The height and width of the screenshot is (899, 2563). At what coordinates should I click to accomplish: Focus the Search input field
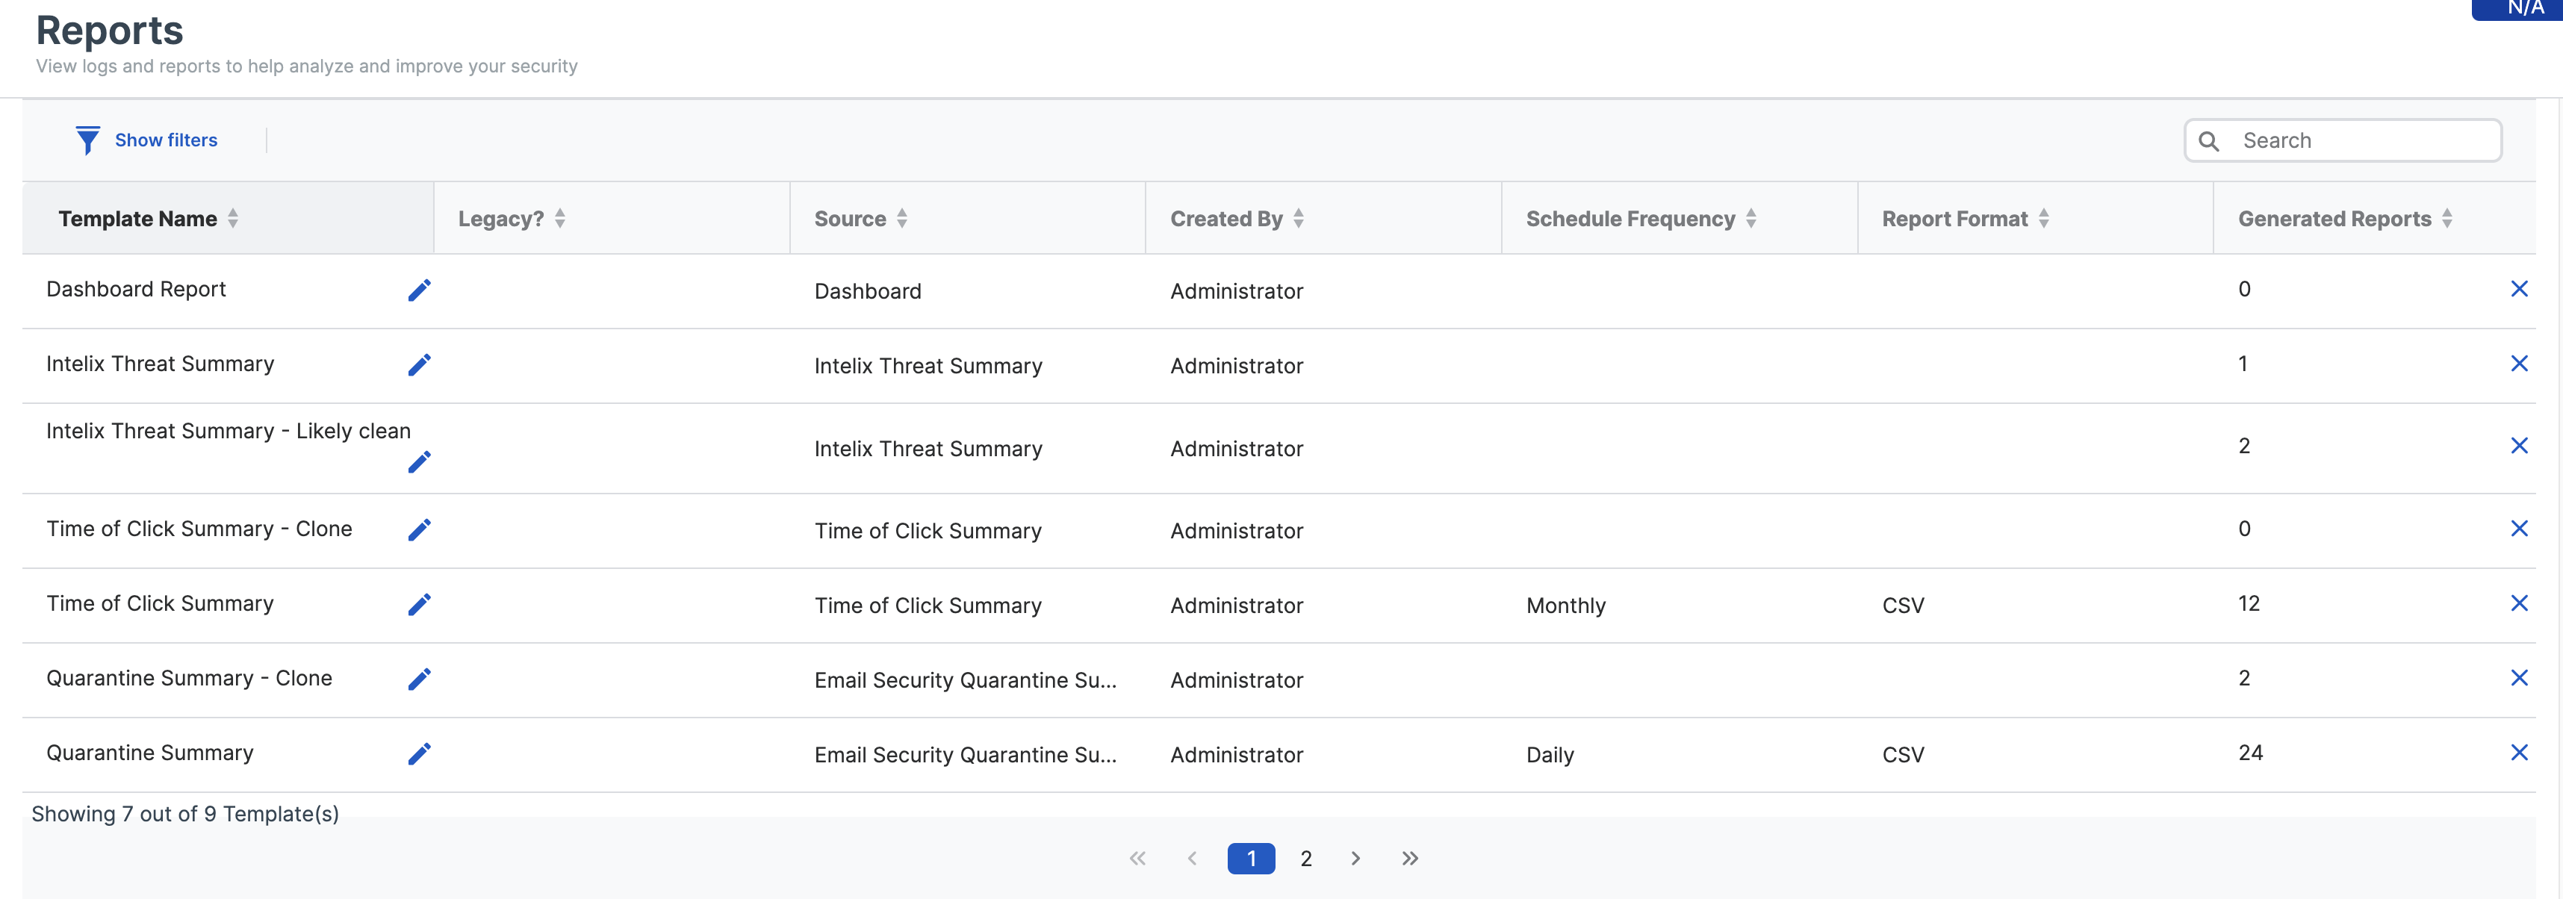coord(2363,140)
